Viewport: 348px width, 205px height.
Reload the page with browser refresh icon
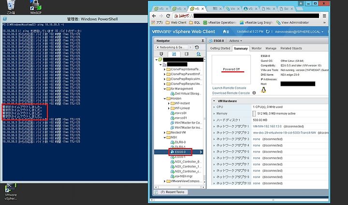coord(168,16)
